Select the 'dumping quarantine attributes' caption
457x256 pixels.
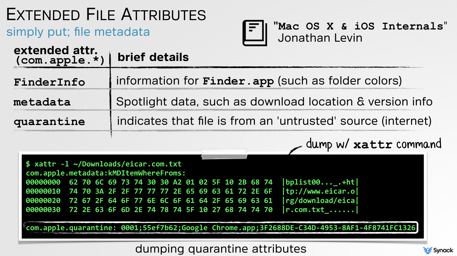(x=221, y=249)
